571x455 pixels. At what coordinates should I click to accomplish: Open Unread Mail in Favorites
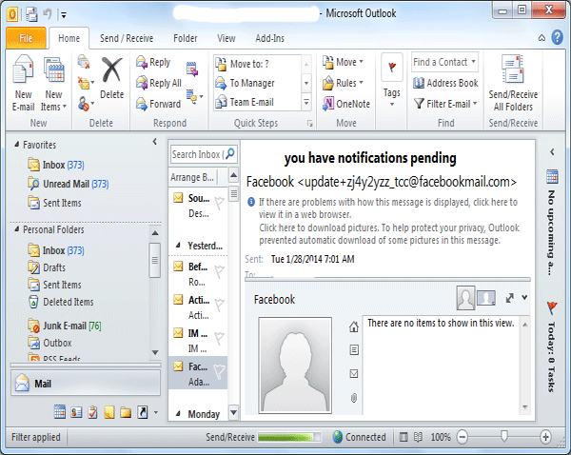[69, 184]
